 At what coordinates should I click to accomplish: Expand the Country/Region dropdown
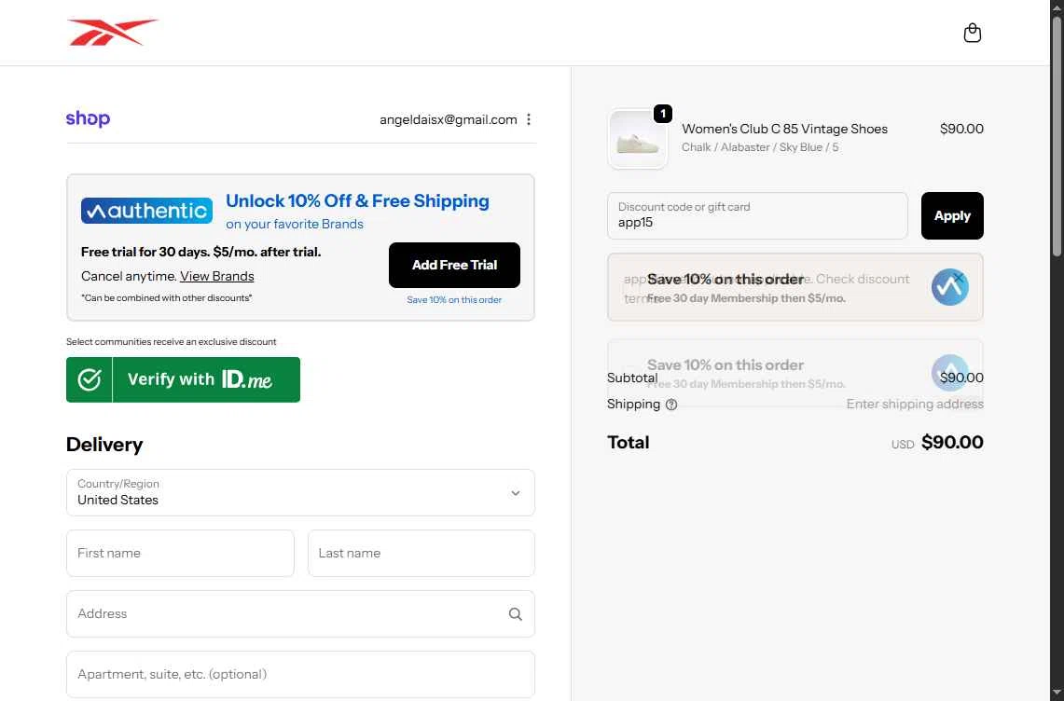pos(515,492)
